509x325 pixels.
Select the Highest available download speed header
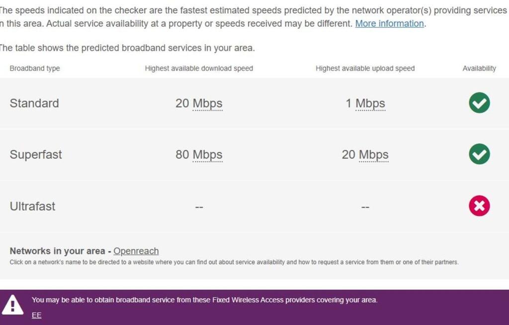199,68
